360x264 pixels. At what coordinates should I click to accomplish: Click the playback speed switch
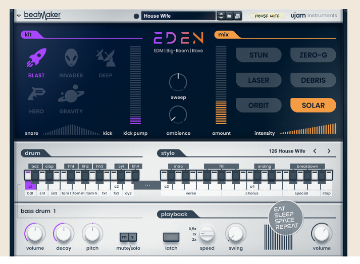207,234
